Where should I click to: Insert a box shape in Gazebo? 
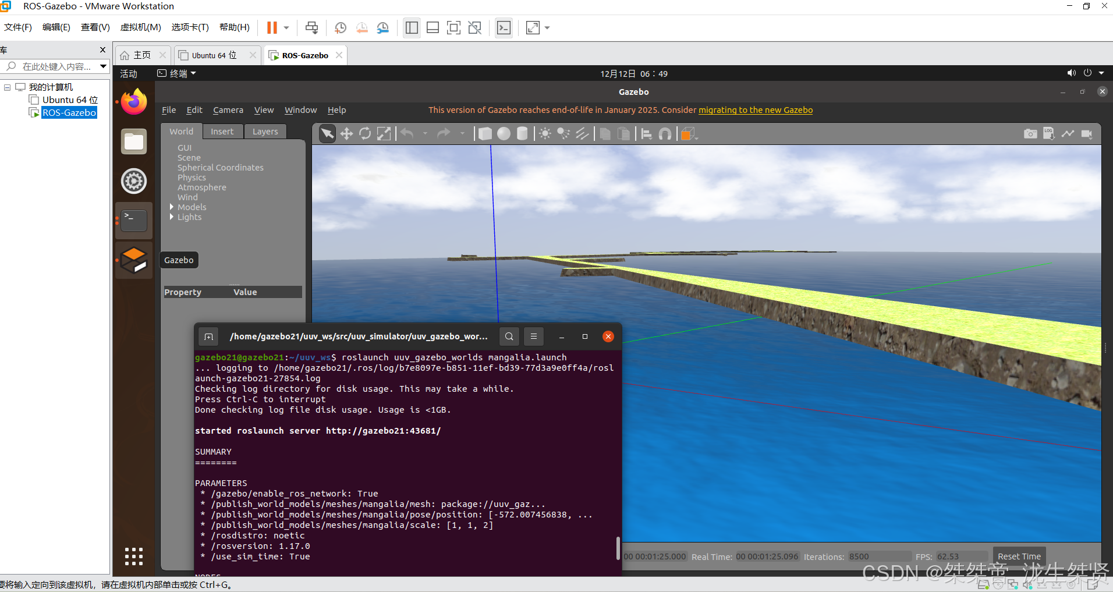(485, 134)
